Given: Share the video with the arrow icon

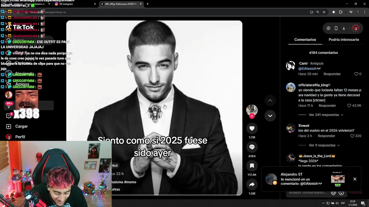Looking at the screenshot, I should coord(252,185).
